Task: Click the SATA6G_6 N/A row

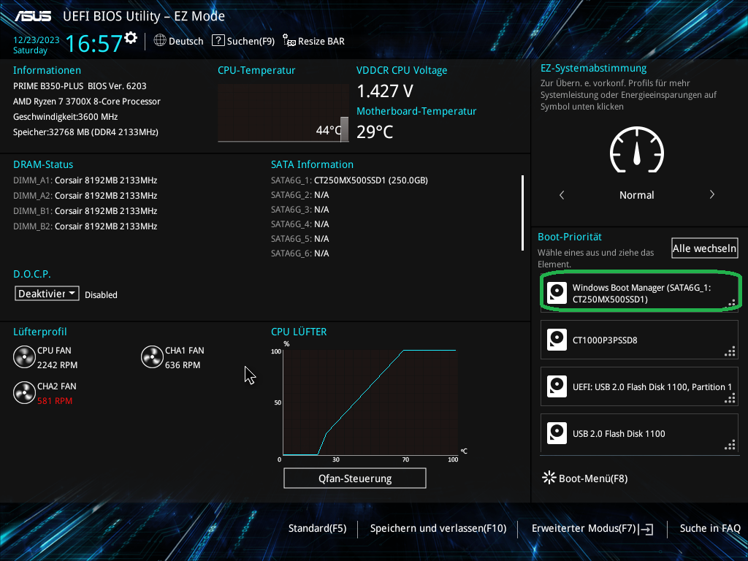Action: 300,253
